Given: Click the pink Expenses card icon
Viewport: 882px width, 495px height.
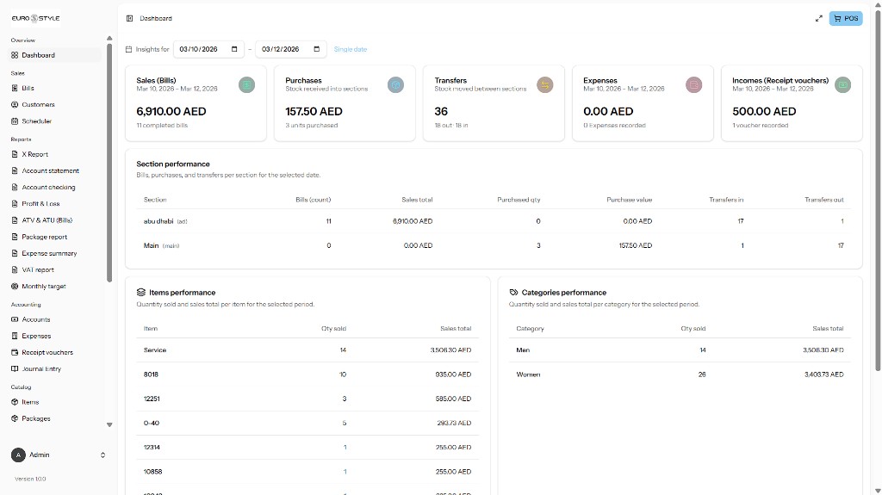Looking at the screenshot, I should click(693, 85).
